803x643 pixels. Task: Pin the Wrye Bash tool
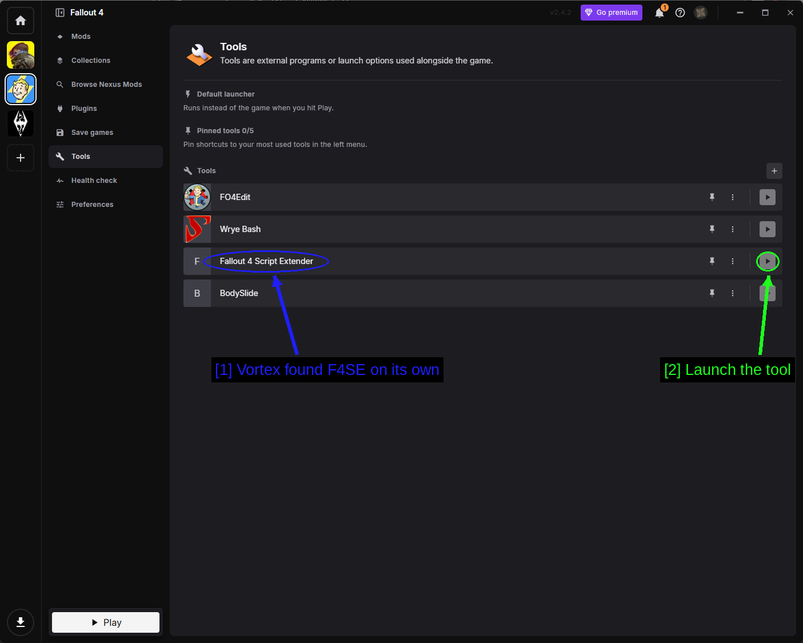coord(712,229)
